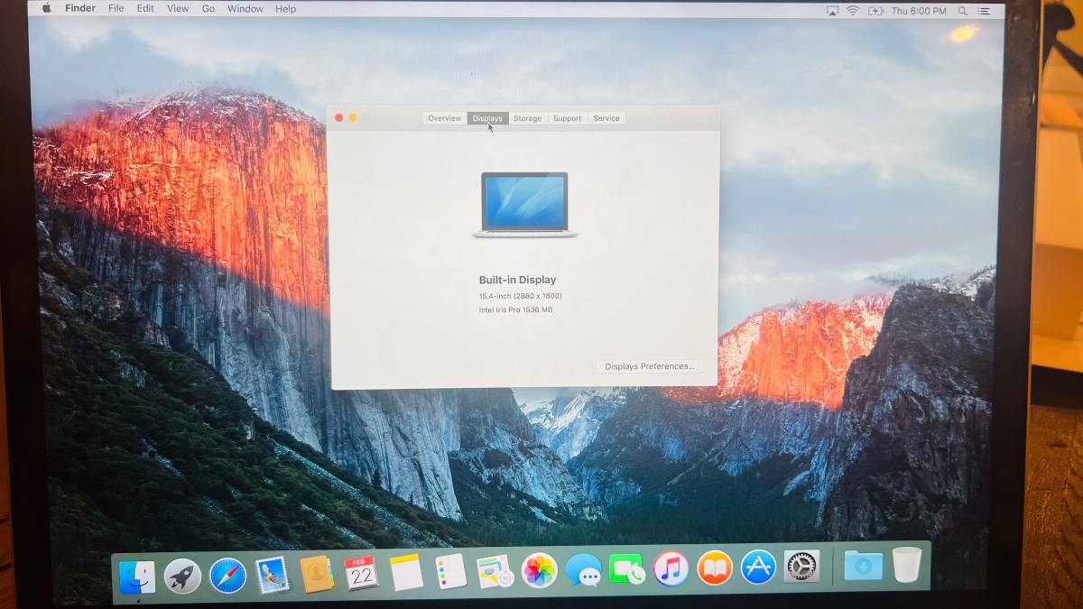Open Finder from the Dock

(137, 577)
